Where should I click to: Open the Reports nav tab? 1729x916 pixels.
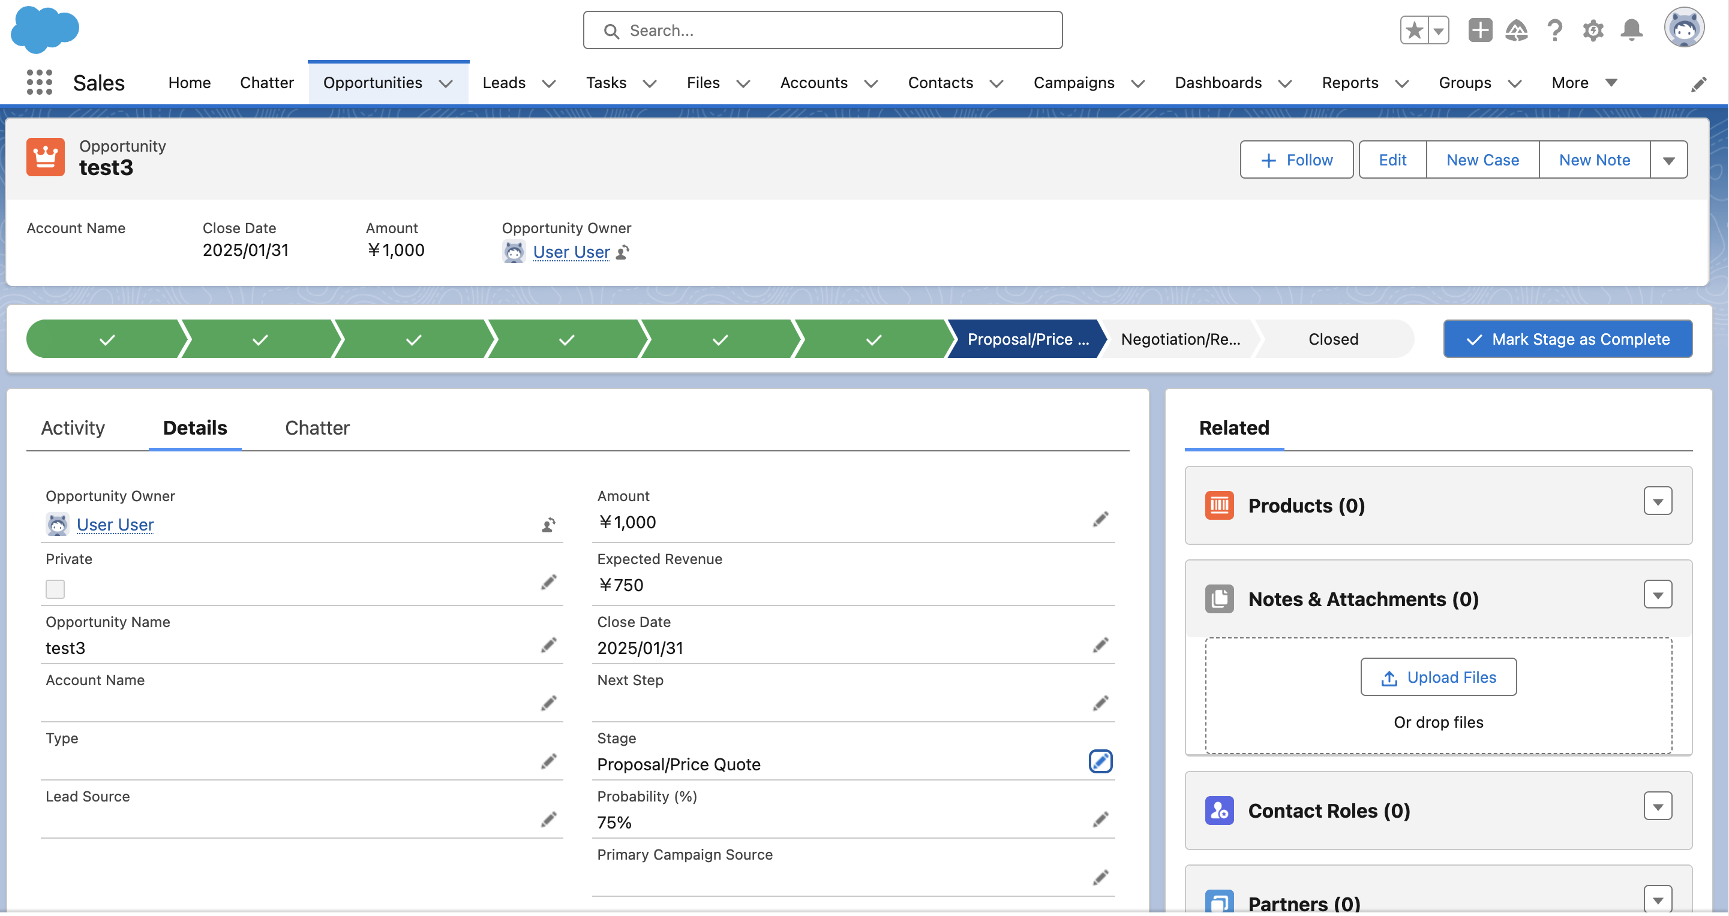[x=1350, y=83]
